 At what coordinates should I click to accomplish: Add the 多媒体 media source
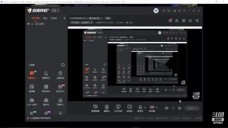coord(130,108)
